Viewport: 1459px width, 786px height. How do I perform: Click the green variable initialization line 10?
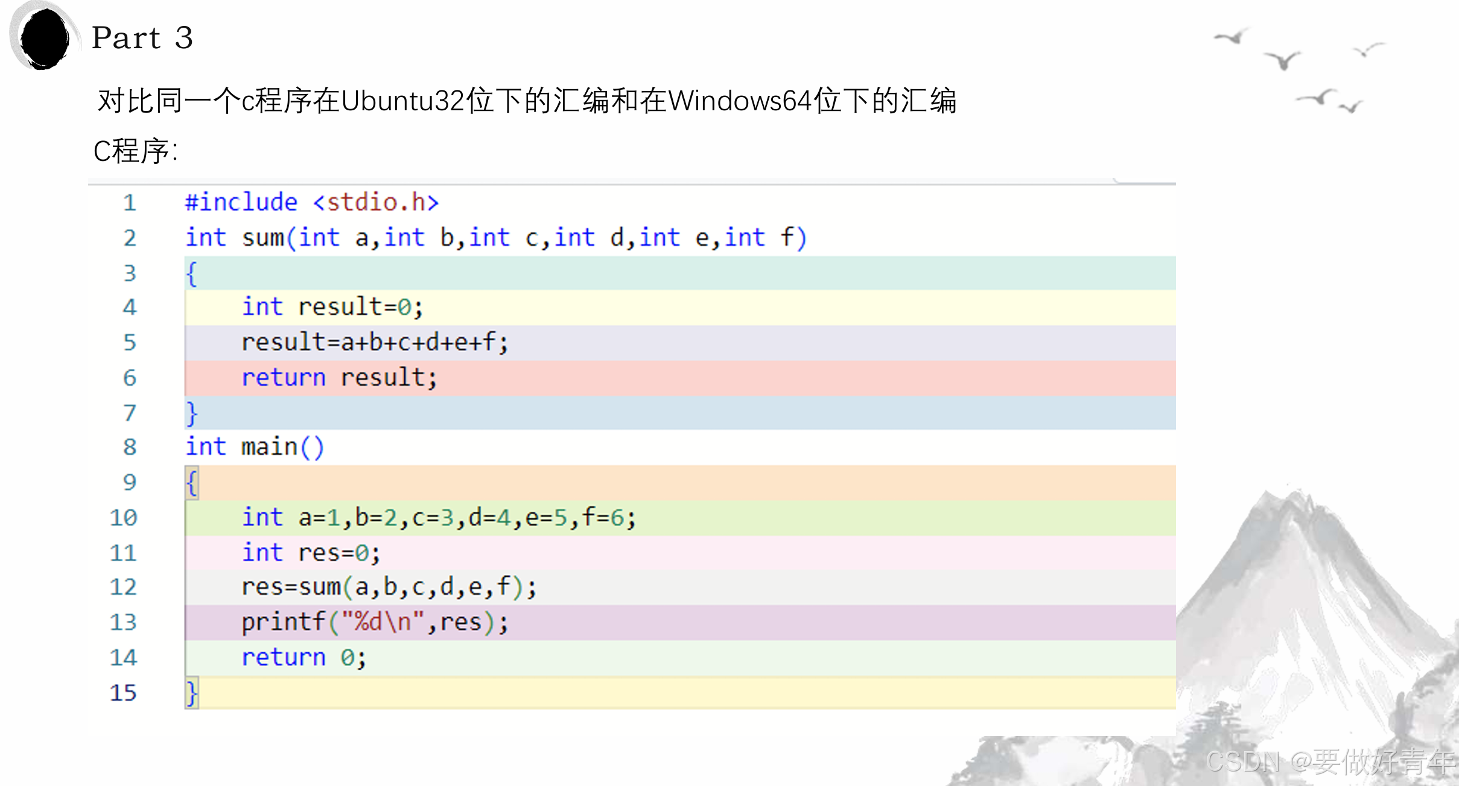(x=438, y=518)
